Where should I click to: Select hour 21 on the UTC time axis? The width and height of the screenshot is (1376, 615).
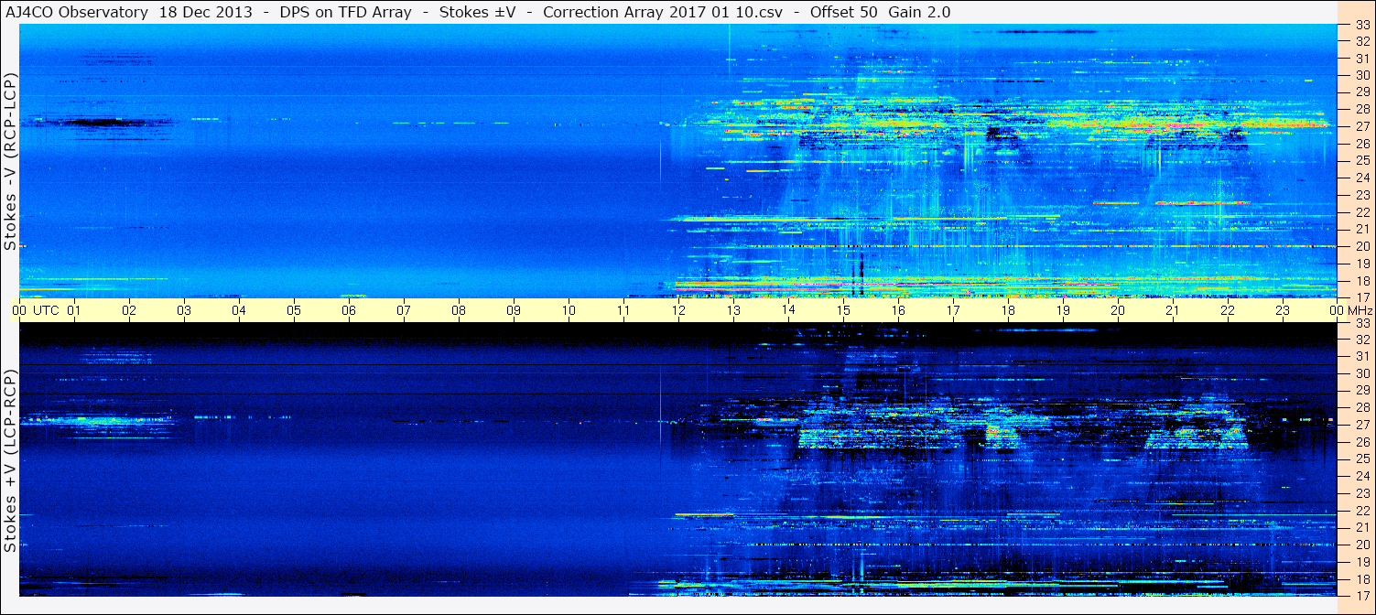coord(1173,310)
